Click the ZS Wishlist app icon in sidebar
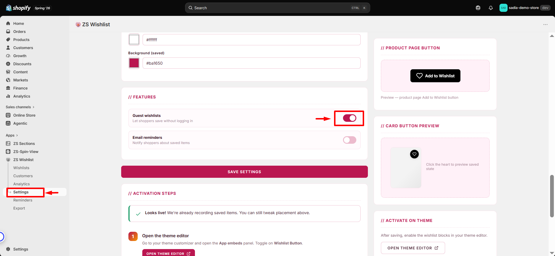This screenshot has width=555, height=256. (8, 160)
